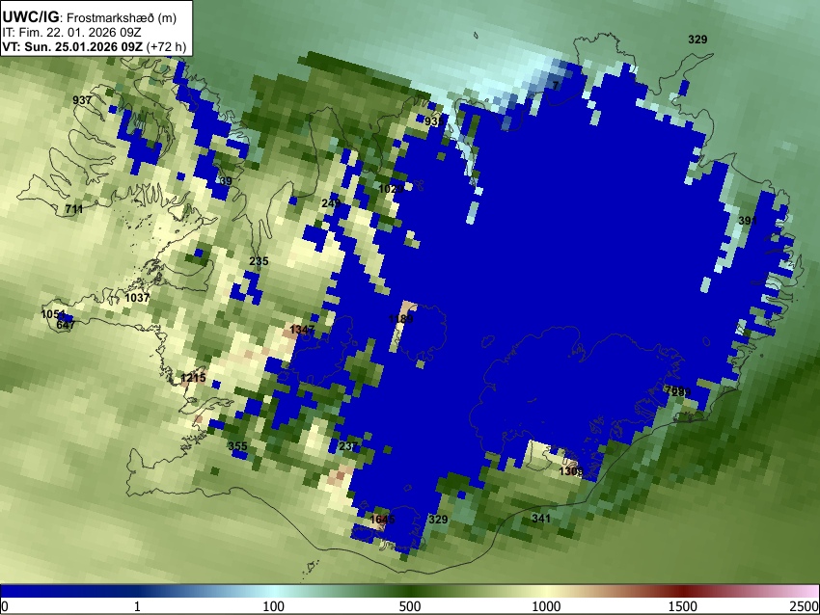
Task: Select the 711 freezing level label
Action: tap(74, 209)
